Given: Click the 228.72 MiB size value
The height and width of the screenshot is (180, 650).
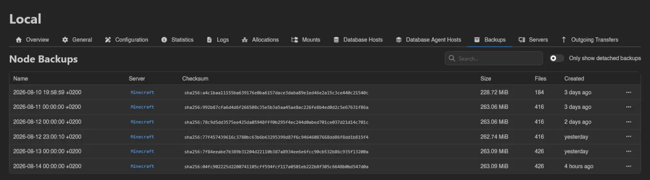Looking at the screenshot, I should click(x=494, y=93).
